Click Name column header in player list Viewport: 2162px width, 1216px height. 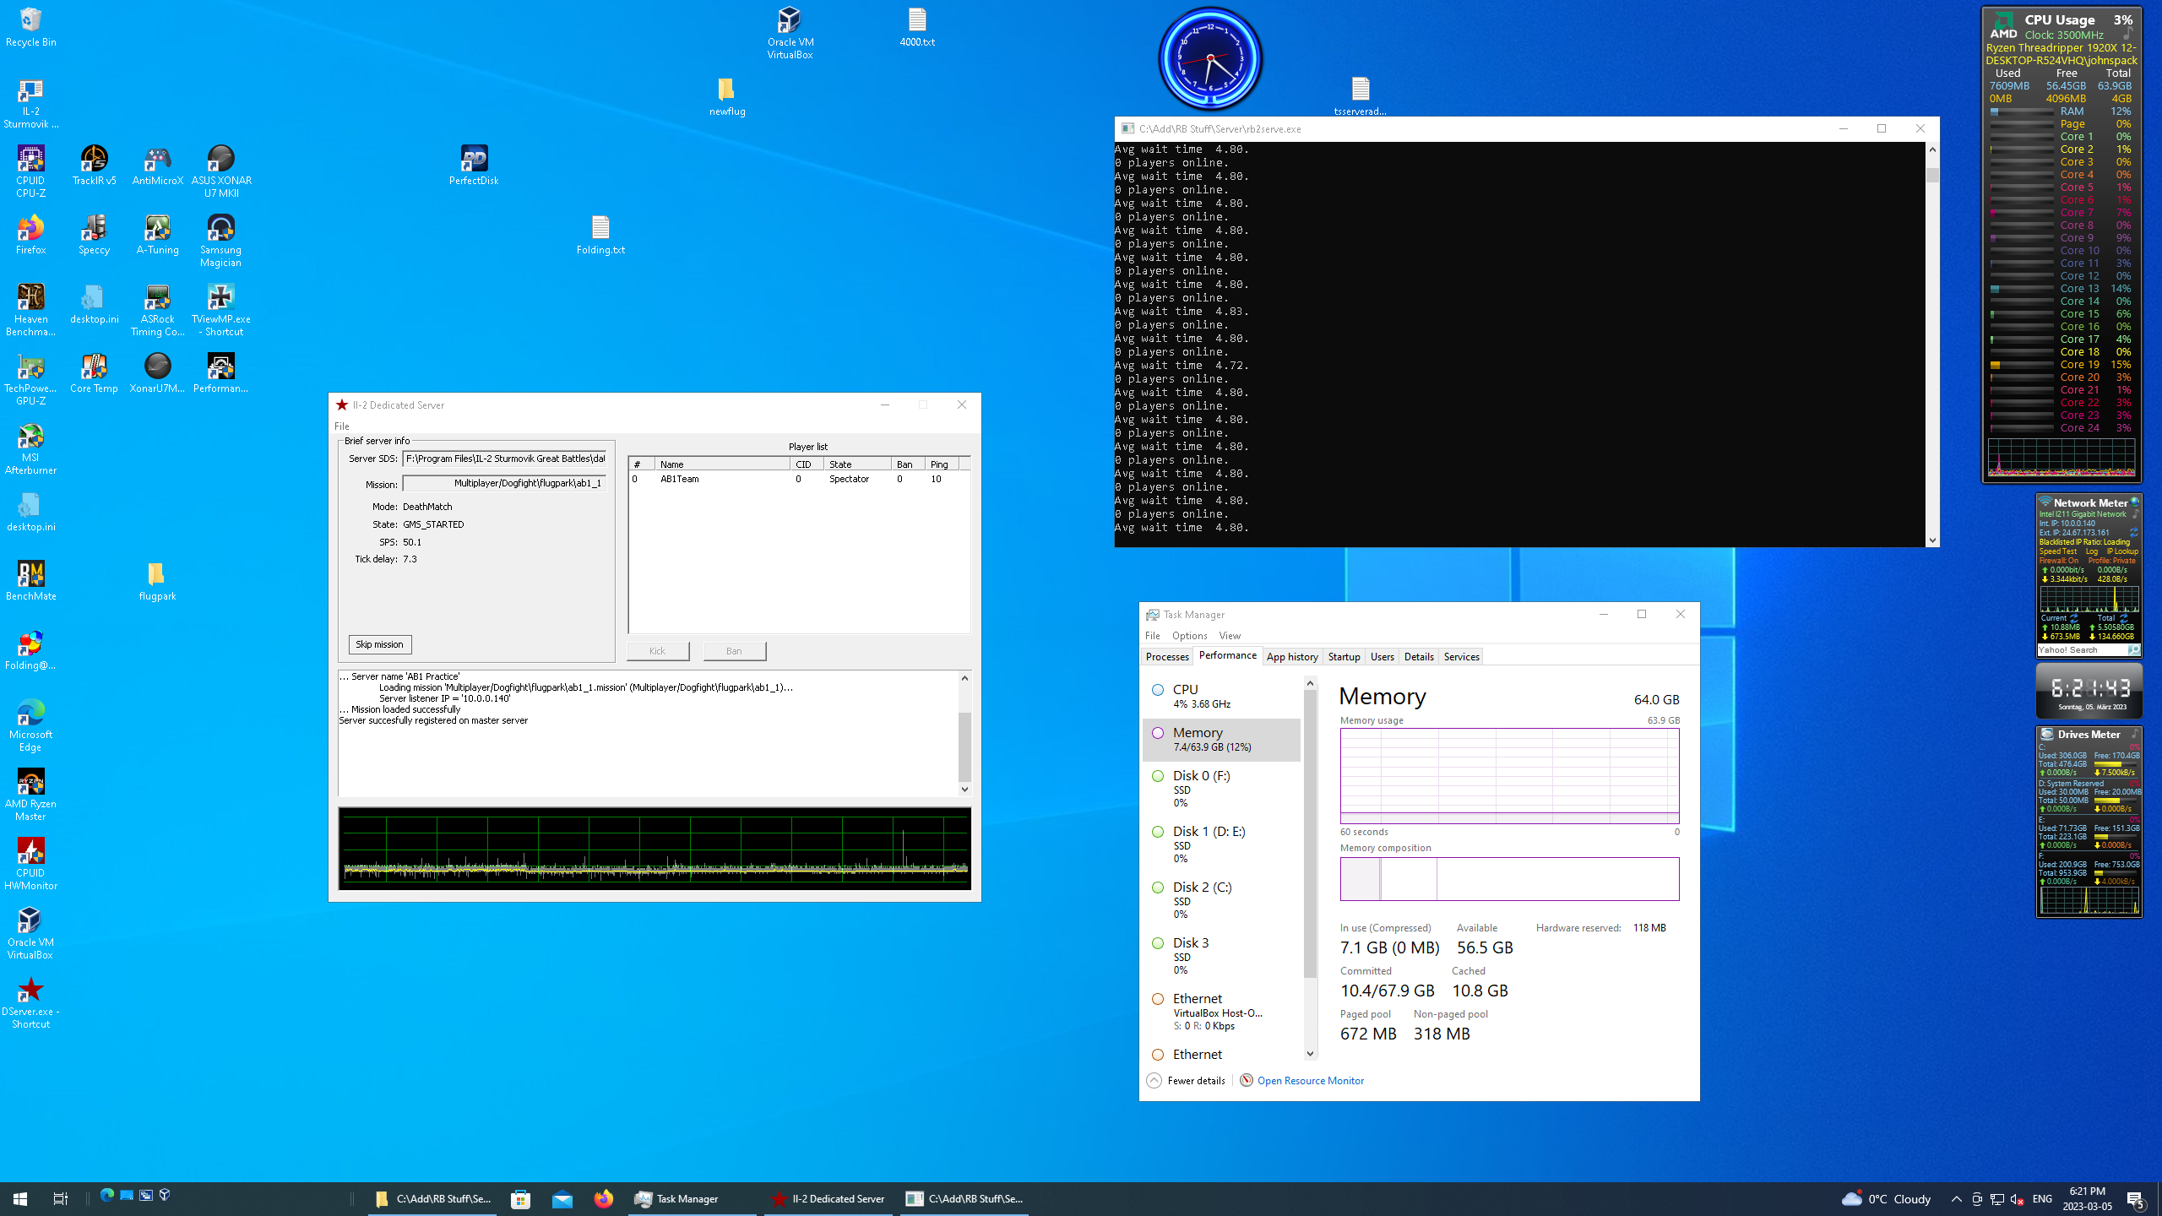[x=722, y=464]
